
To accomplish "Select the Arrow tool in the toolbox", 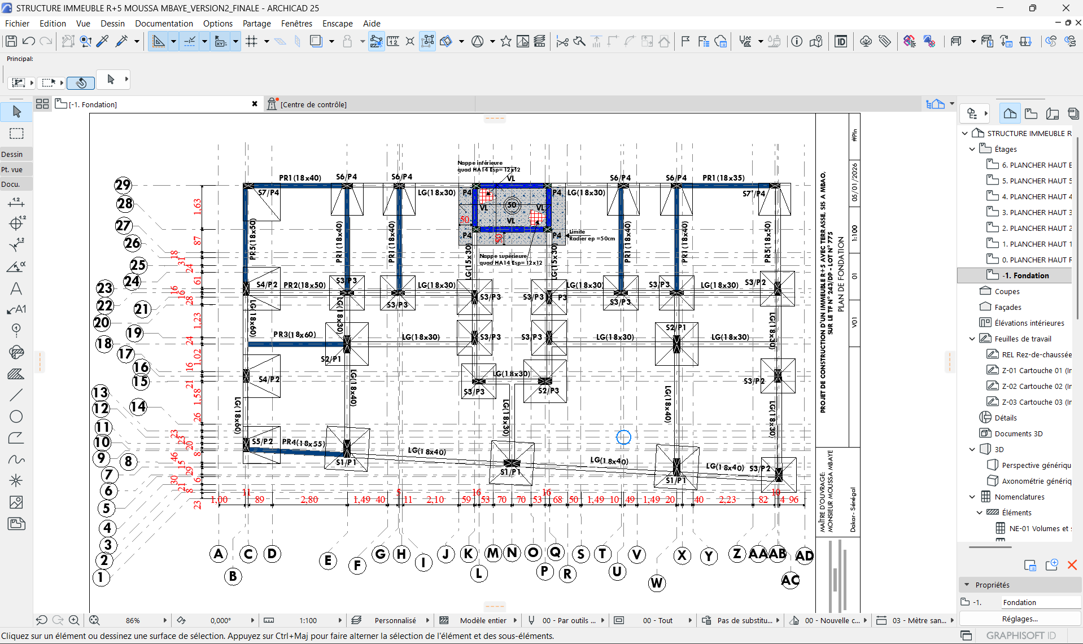I will click(x=16, y=112).
